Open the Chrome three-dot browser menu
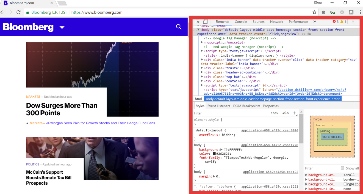This screenshot has height=194, width=363. tap(360, 12)
